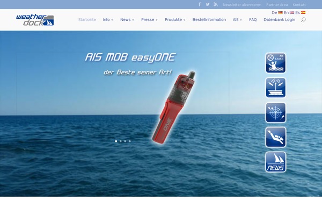Click 'der Beste seiner Art!' subtitle
The width and height of the screenshot is (322, 215).
click(x=137, y=72)
